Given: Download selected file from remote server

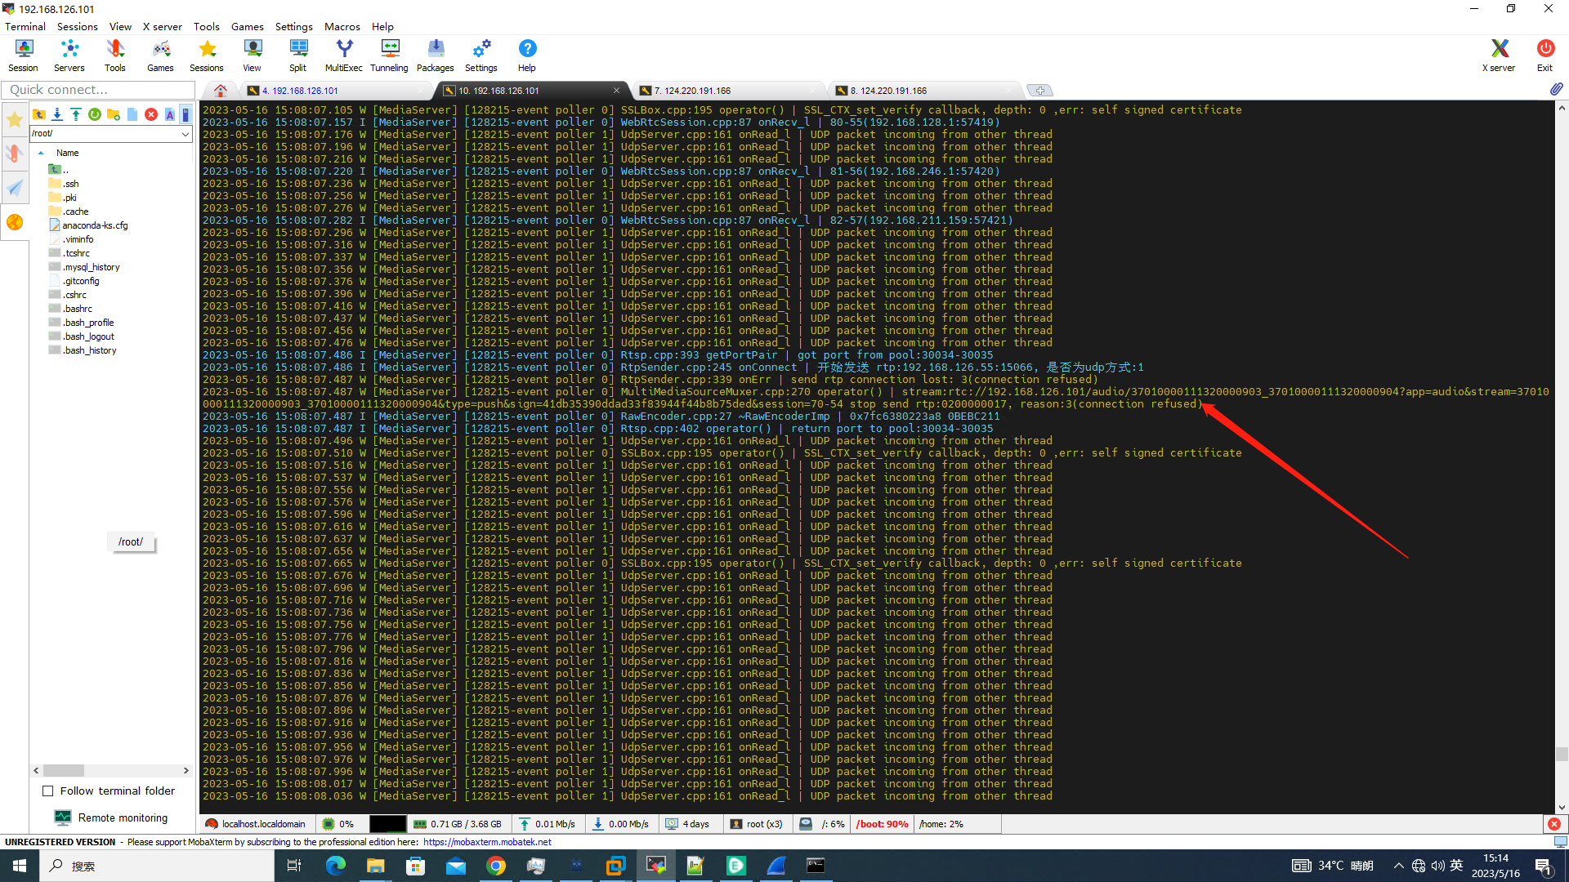Looking at the screenshot, I should (56, 114).
